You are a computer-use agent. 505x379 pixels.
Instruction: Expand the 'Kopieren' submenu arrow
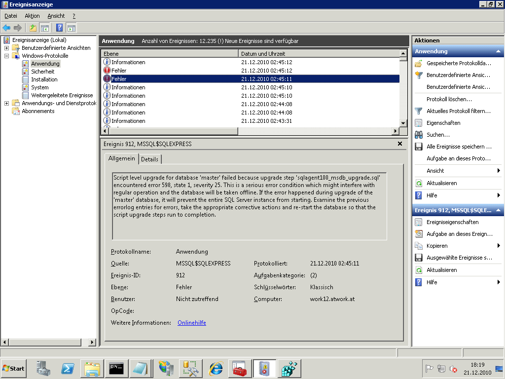pos(499,246)
